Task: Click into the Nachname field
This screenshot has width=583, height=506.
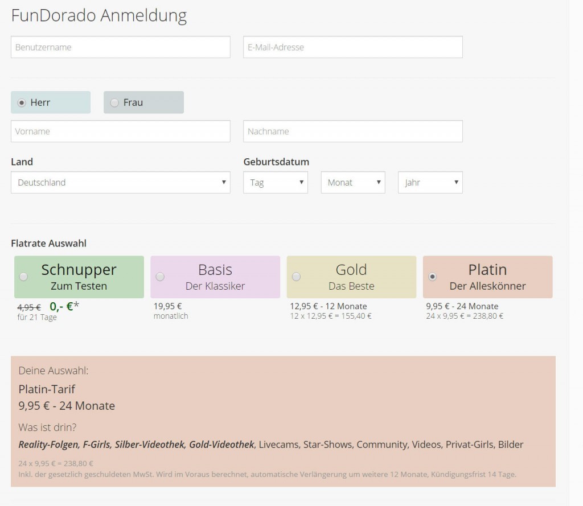Action: coord(352,131)
